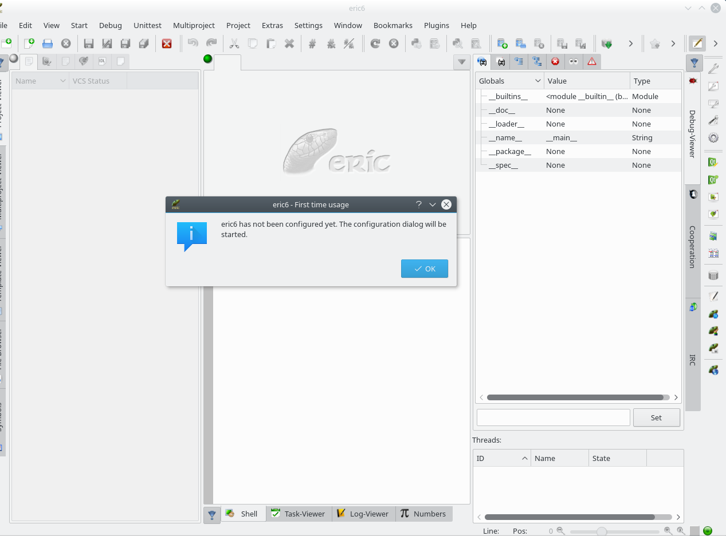Click the Exceptions eyes icon in the debug viewer
The width and height of the screenshot is (726, 536).
(574, 61)
